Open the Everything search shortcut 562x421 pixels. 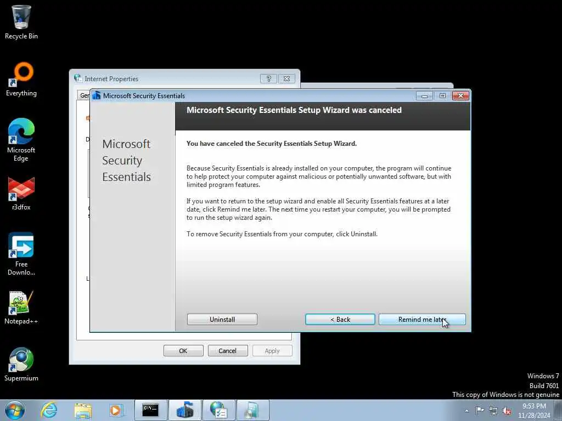coord(21,79)
